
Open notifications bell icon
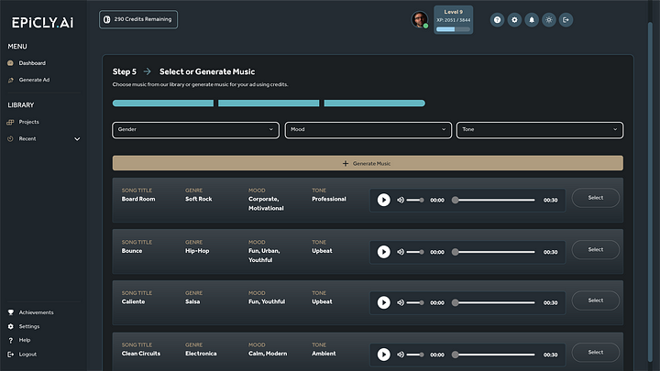532,20
